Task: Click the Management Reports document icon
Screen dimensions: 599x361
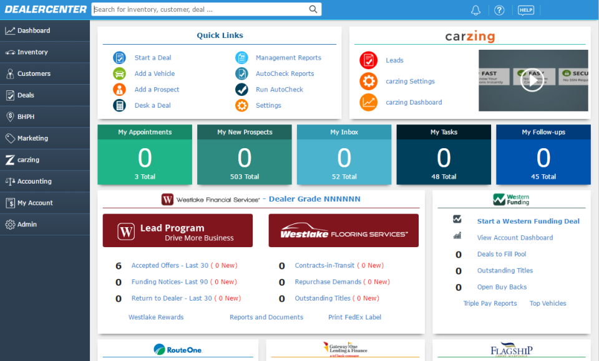Action: [242, 57]
